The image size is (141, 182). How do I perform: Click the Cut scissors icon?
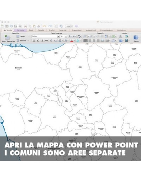coord(25,26)
